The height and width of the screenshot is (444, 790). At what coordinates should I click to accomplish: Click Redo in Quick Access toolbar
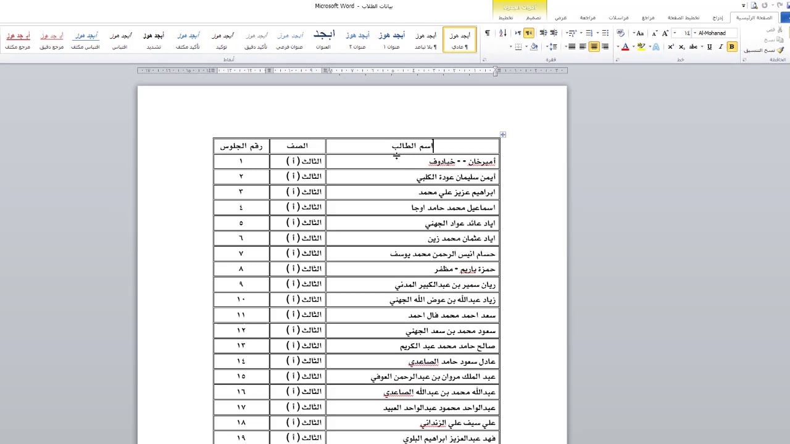pyautogui.click(x=765, y=5)
